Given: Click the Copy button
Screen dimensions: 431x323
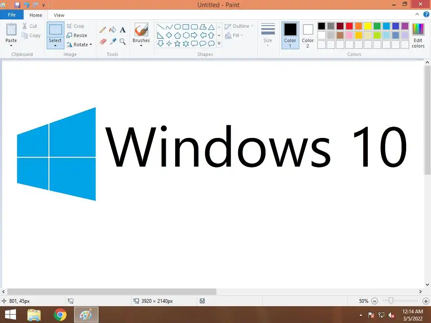Looking at the screenshot, I should [31, 35].
